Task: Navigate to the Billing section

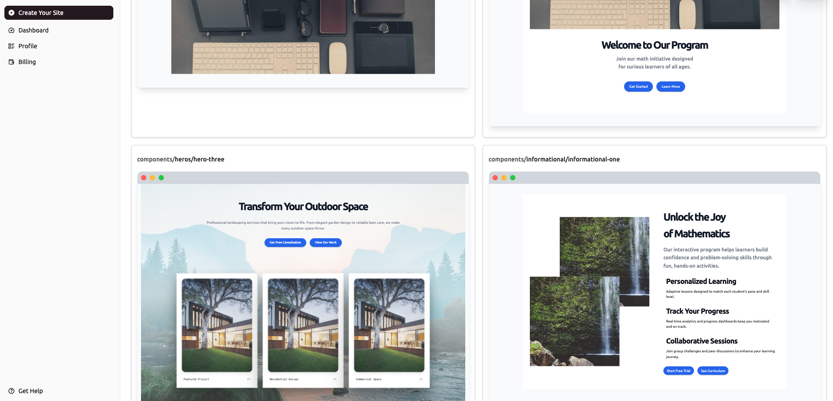Action: point(27,62)
